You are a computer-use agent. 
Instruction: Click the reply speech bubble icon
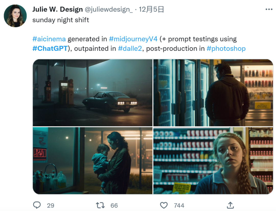point(37,205)
